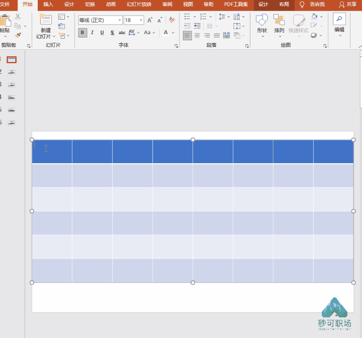Click the Share person icon
The height and width of the screenshot is (338, 362).
click(342, 5)
